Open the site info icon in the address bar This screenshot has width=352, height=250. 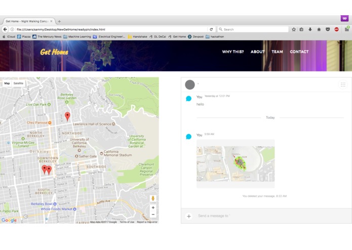point(12,29)
